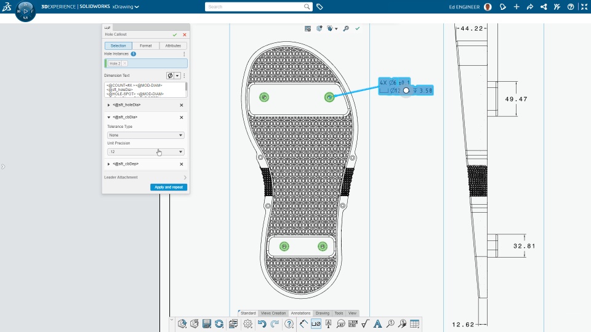Click the Share 3D model icon in toolbar

point(182,324)
